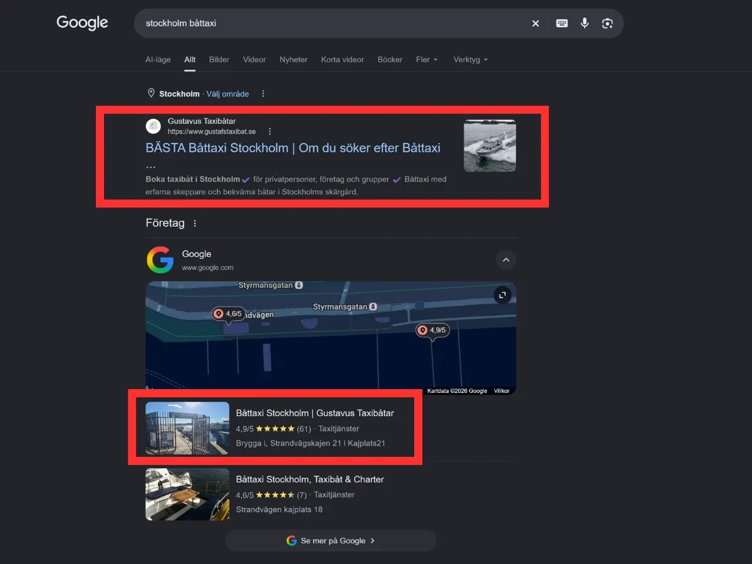Image resolution: width=752 pixels, height=564 pixels.
Task: Open the dock gate photo thumbnail
Action: 187,429
